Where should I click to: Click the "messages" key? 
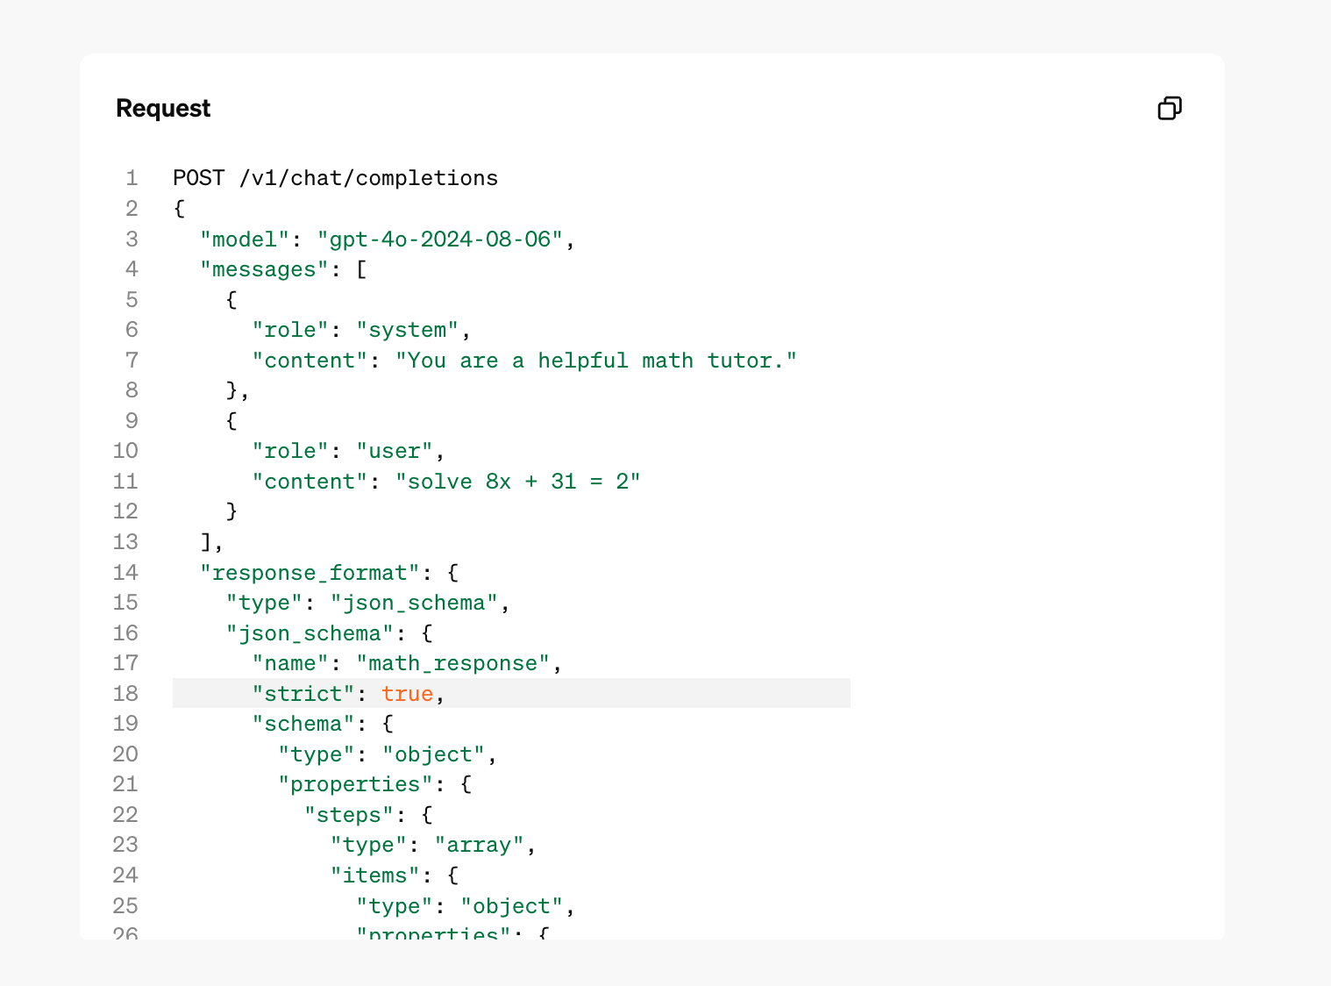264,269
